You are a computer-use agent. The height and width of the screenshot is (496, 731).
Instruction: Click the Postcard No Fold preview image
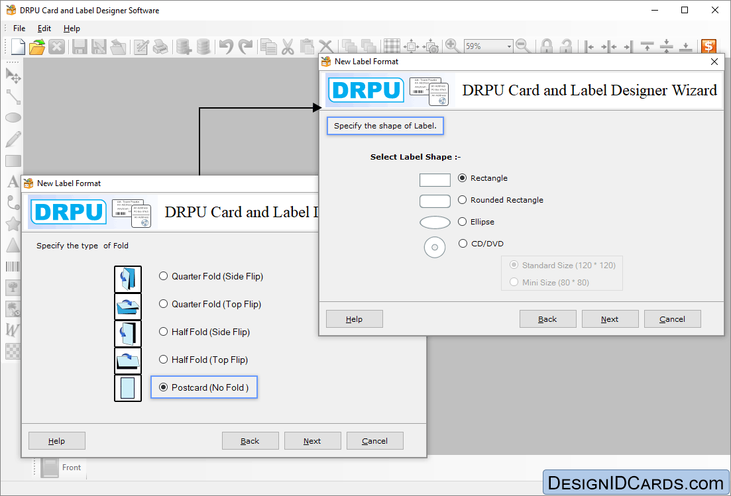coord(128,388)
